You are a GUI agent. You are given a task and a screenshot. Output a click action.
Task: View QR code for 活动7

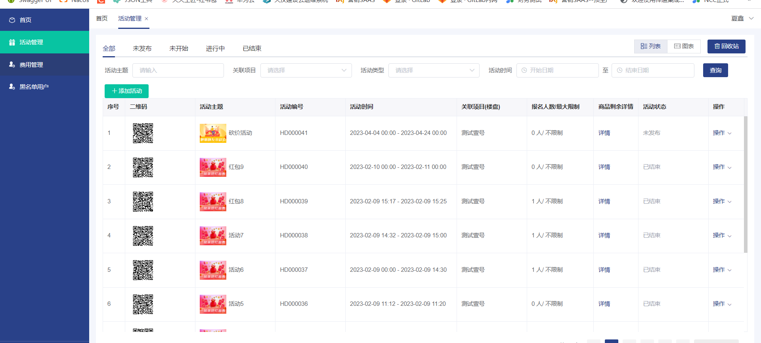143,236
